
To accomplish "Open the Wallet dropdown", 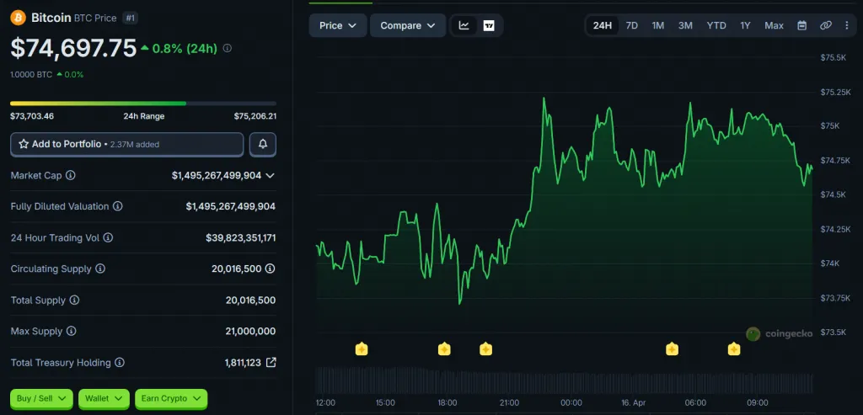I will tap(104, 398).
